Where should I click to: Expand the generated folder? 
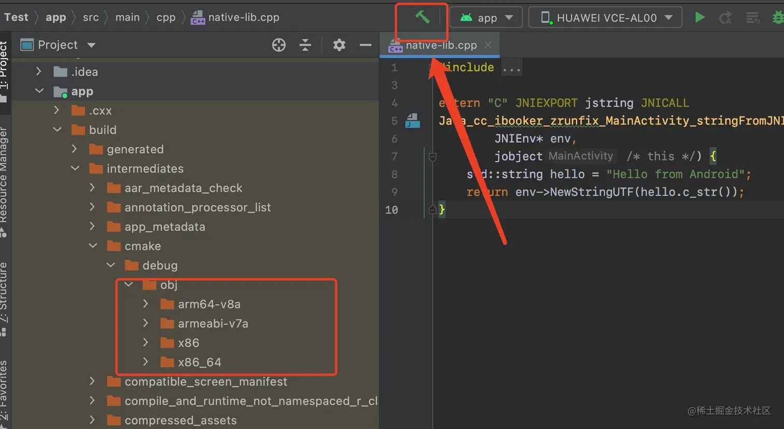click(x=75, y=149)
